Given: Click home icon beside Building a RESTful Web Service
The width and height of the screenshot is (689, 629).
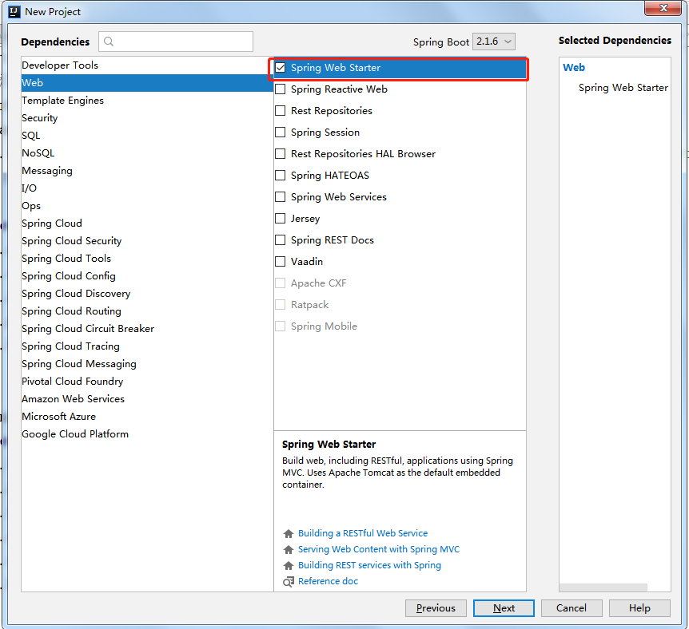Looking at the screenshot, I should pyautogui.click(x=289, y=533).
